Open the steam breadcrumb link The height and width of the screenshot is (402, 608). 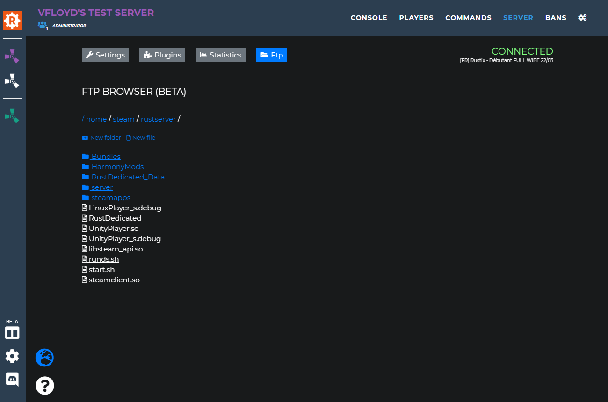(123, 119)
